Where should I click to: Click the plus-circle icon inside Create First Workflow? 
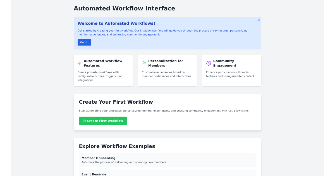tap(84, 121)
